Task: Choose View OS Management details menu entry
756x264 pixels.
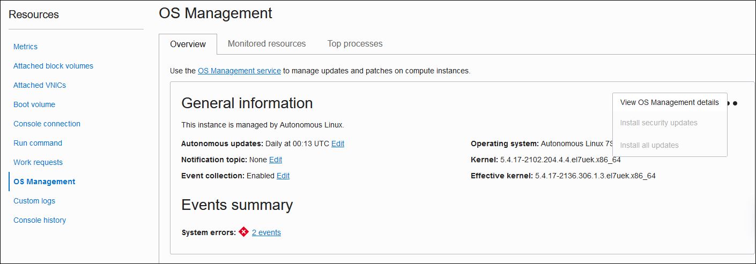Action: (x=669, y=102)
